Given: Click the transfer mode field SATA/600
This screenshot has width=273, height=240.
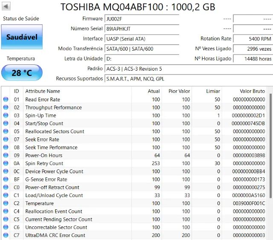Looking at the screenshot, I should point(142,49).
